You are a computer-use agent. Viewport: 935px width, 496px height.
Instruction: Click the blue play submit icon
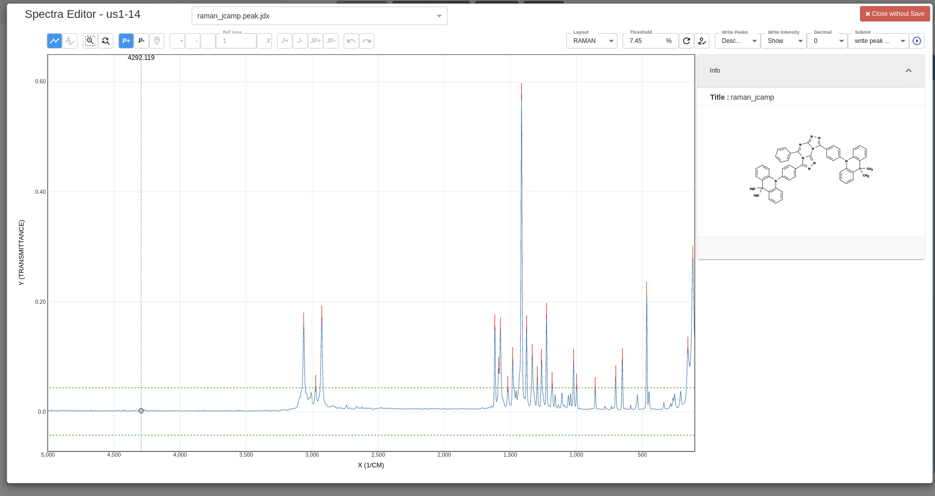pyautogui.click(x=917, y=41)
